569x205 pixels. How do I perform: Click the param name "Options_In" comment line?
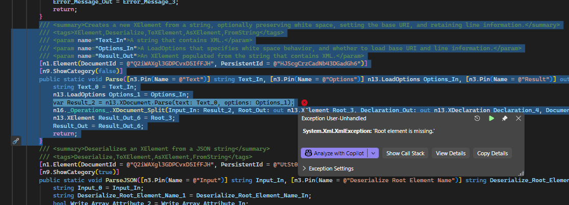(280, 48)
